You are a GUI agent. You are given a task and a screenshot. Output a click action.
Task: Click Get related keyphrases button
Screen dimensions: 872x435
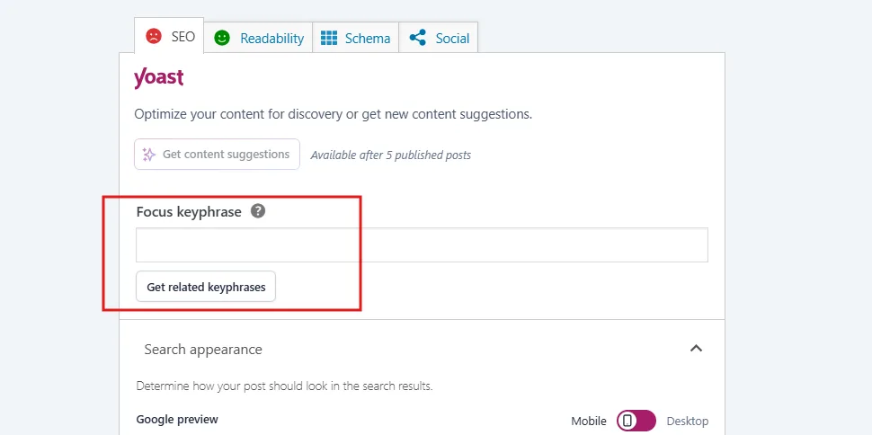click(x=206, y=287)
